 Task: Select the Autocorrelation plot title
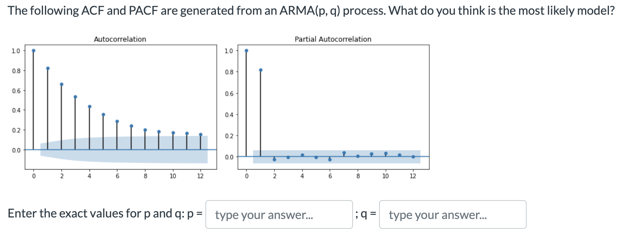pyautogui.click(x=120, y=39)
